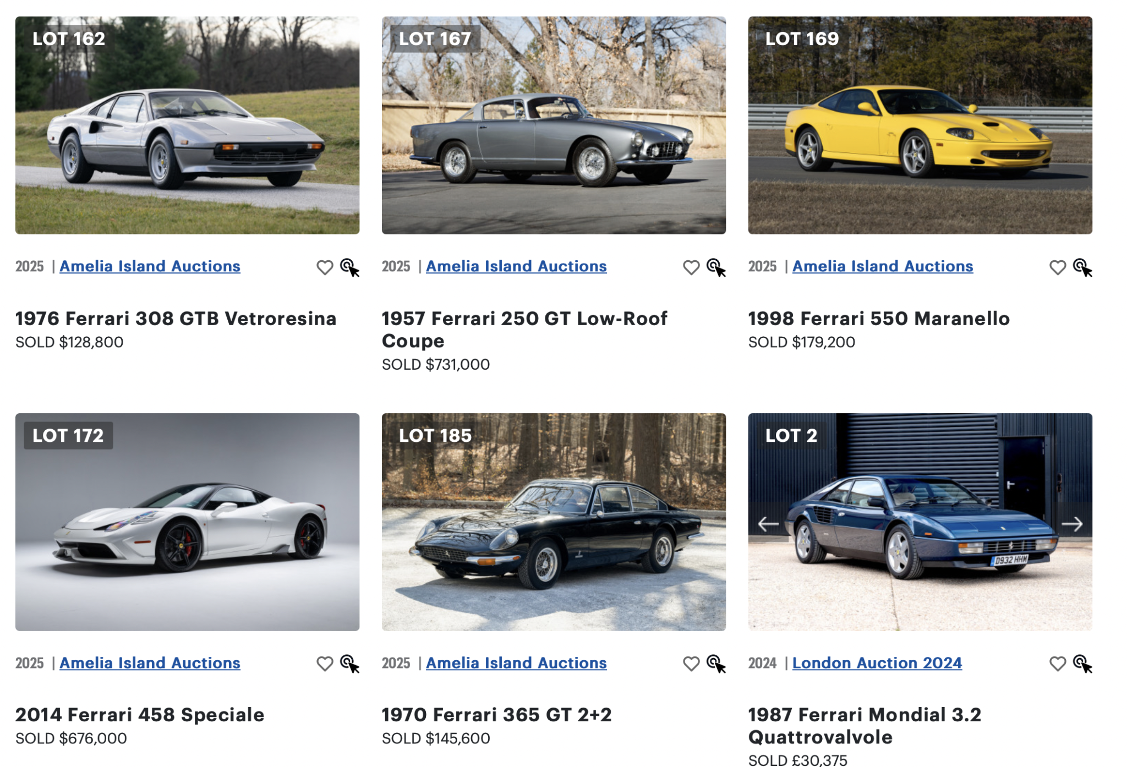Click the heart icon for Lot 167
The image size is (1127, 767).
[691, 267]
